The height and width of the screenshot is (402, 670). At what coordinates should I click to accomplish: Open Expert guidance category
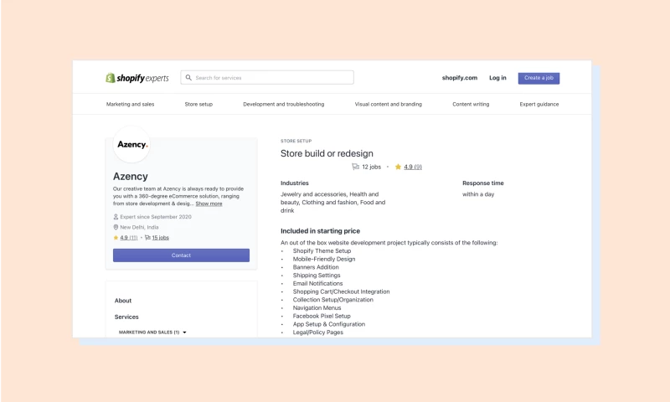(x=539, y=104)
